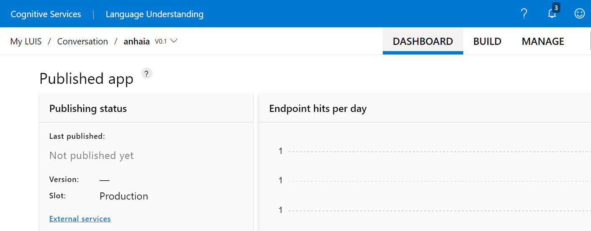Navigate to My LUIS breadcrumb

(26, 42)
